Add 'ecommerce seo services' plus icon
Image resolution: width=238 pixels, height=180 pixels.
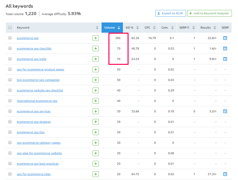click(96, 111)
